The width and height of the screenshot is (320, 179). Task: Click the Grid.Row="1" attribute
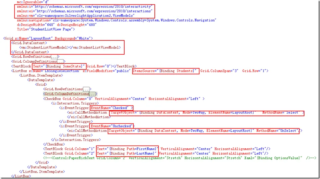[x=254, y=71]
